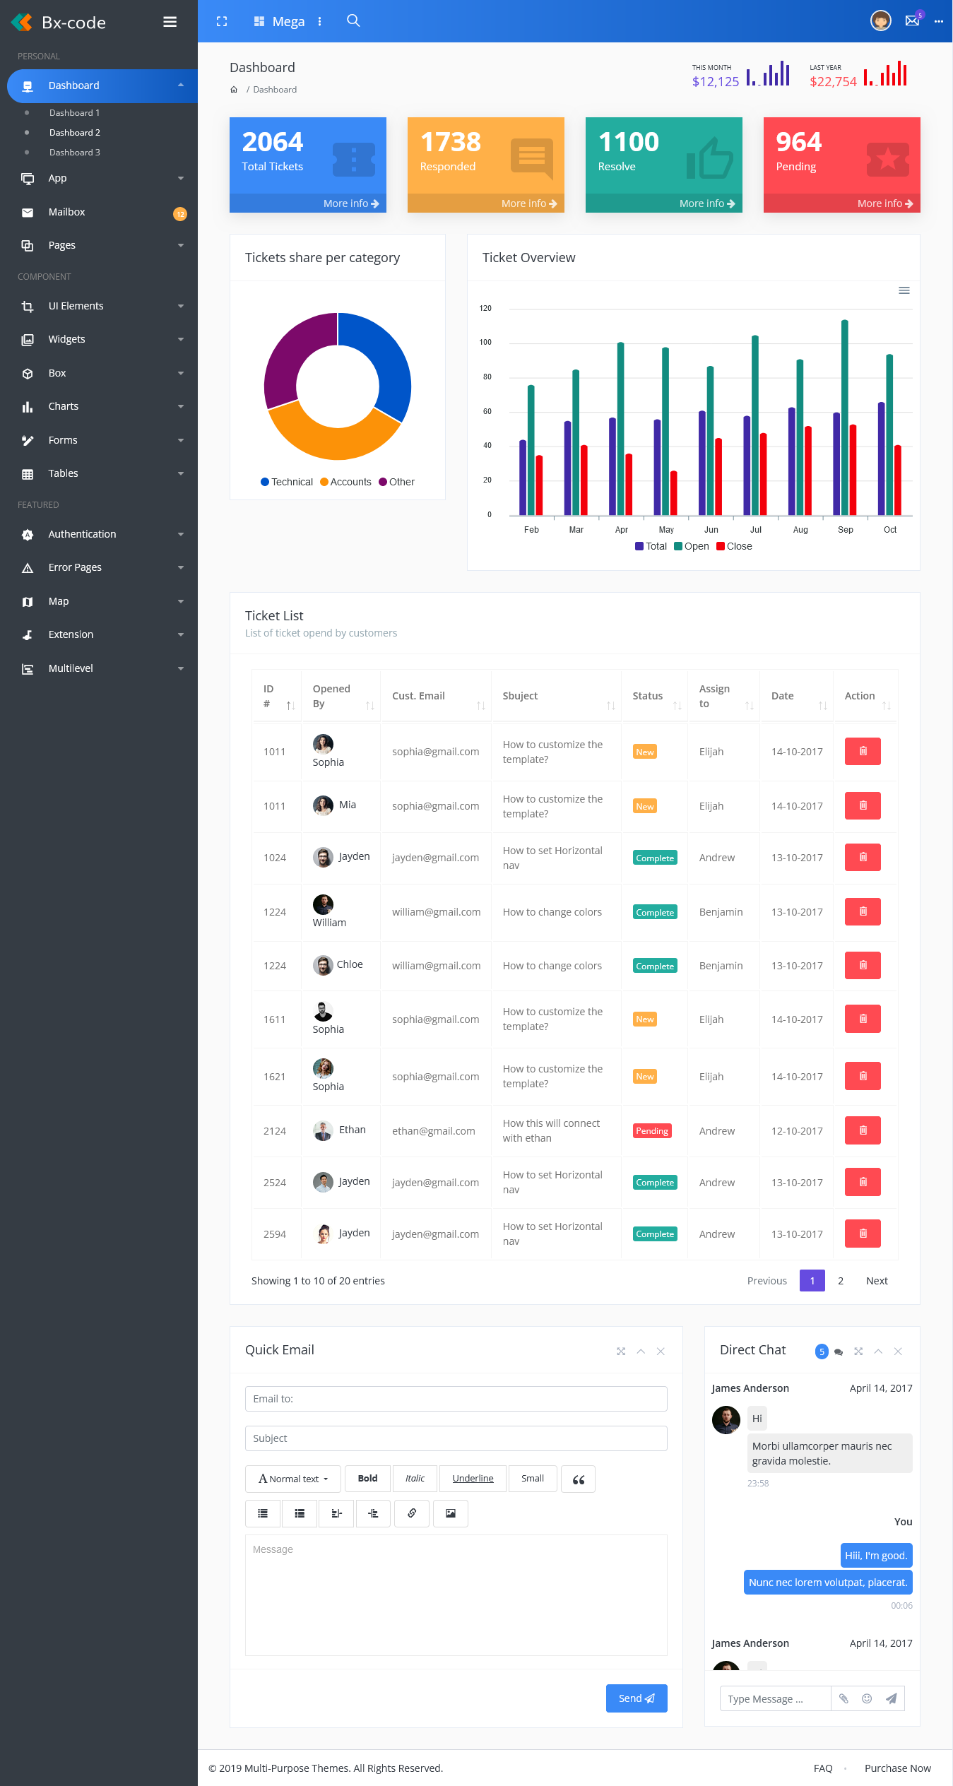Delete ticket 2124 with trash icon
Screen dimensions: 953x1786
(862, 1130)
